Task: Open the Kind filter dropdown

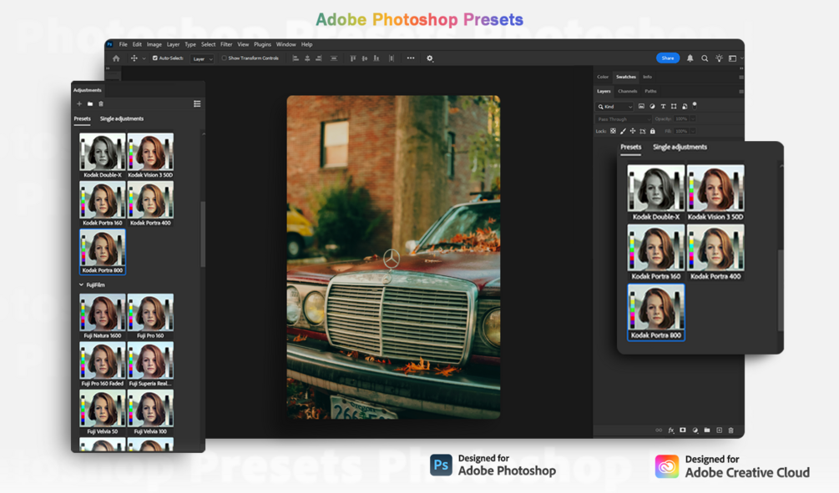Action: pos(615,107)
